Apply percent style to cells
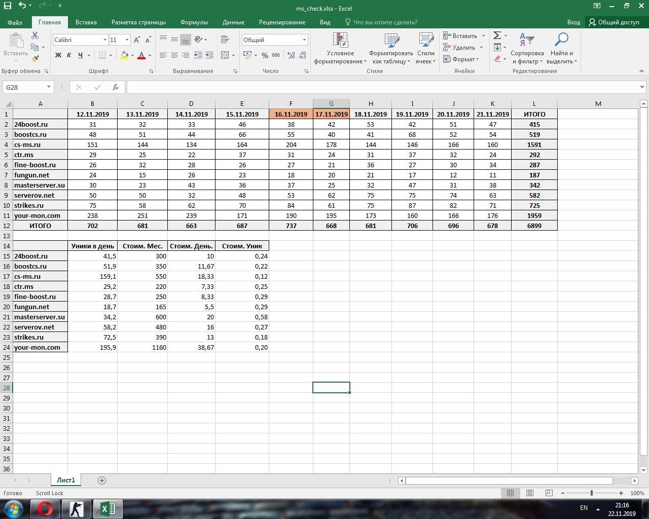The height and width of the screenshot is (519, 649). tap(265, 55)
